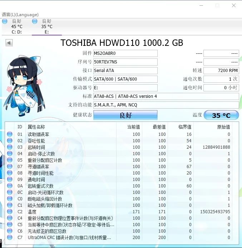Image resolution: width=242 pixels, height=248 pixels.
Task: Click current value 200 in C7 row
Action: (x=136, y=237)
